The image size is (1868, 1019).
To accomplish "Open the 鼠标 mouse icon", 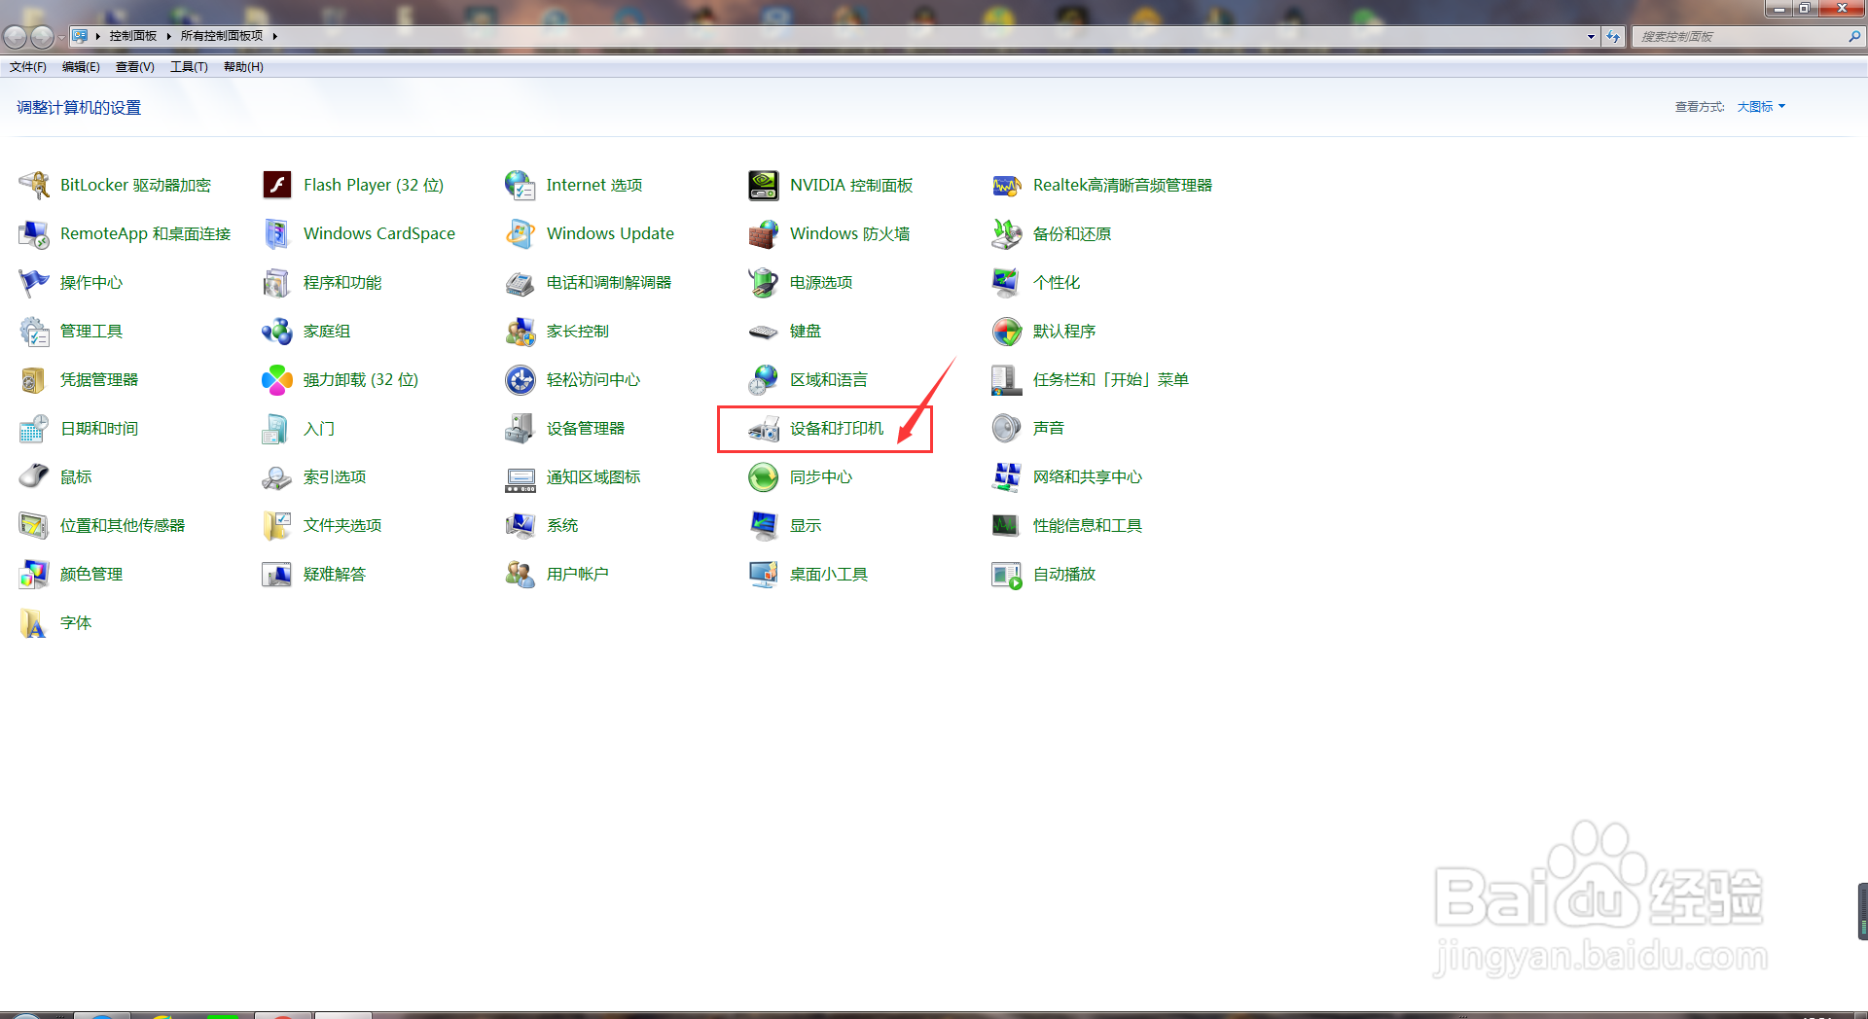I will [x=34, y=476].
